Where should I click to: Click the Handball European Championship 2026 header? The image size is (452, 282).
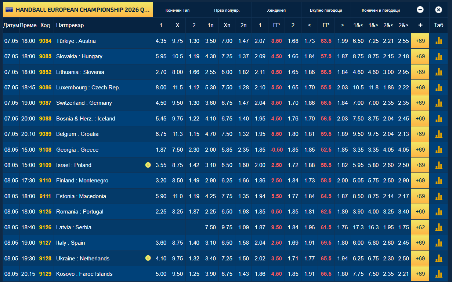tap(77, 10)
